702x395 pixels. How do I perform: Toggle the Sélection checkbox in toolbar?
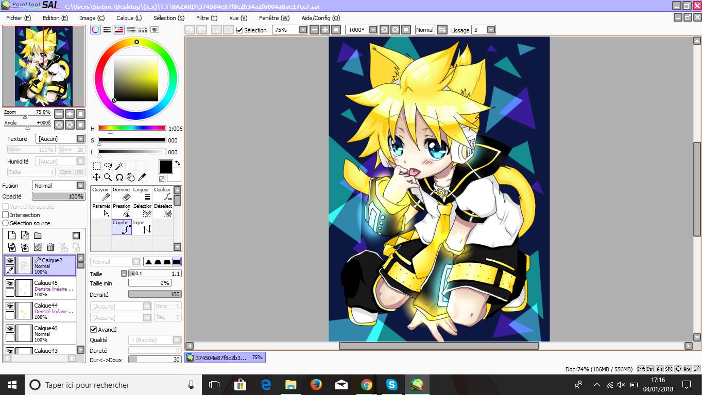[x=239, y=30]
